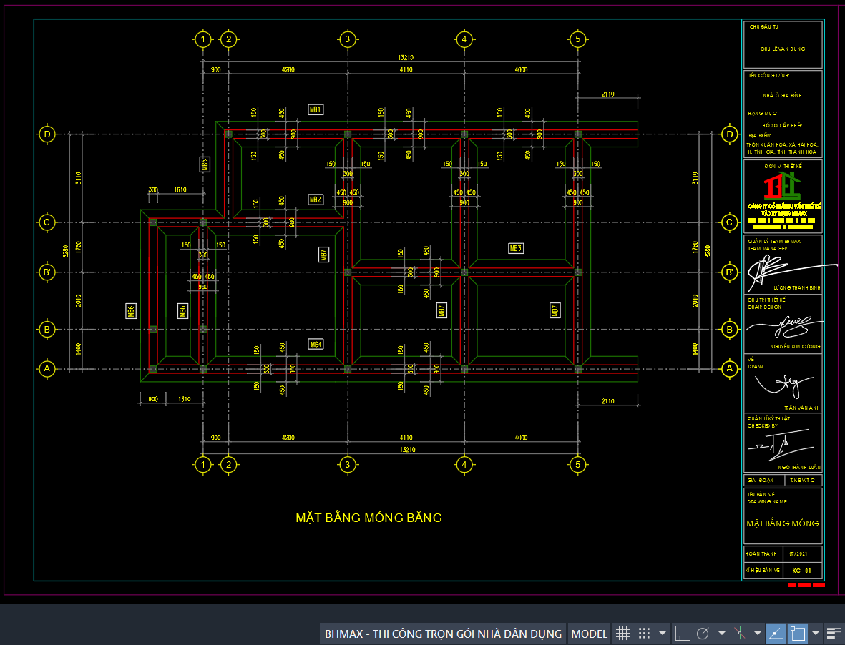Select the BHMAX house logo in title block
The width and height of the screenshot is (845, 645).
(782, 187)
